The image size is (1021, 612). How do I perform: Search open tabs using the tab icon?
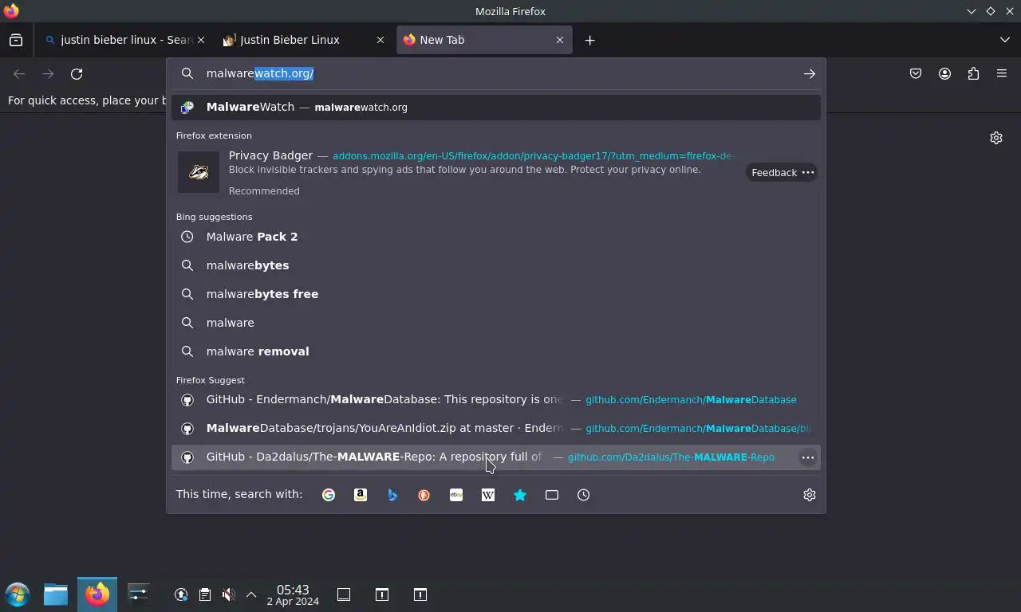coord(552,495)
